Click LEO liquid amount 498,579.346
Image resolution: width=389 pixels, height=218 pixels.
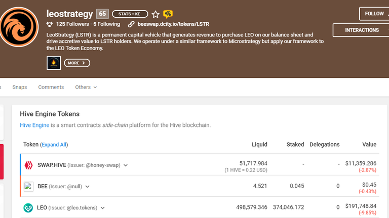pos(252,207)
